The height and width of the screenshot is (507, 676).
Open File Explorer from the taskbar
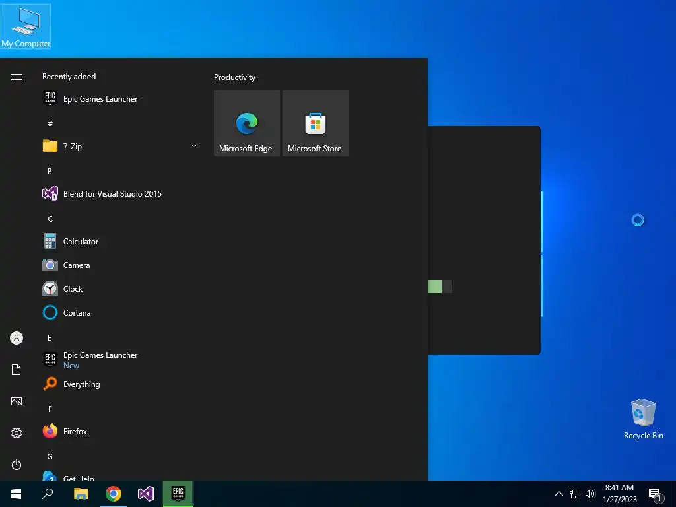tap(81, 494)
